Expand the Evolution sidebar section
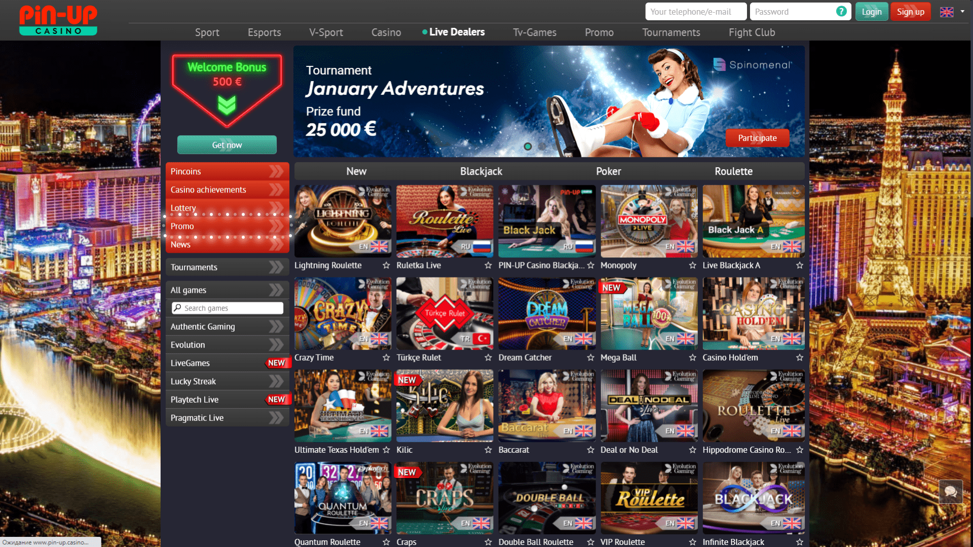The width and height of the screenshot is (973, 547). point(226,344)
